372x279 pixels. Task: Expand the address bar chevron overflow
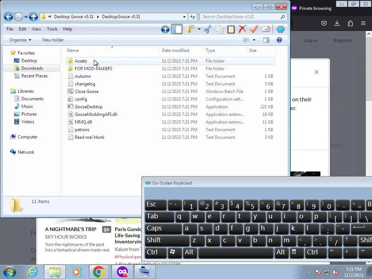click(50, 17)
